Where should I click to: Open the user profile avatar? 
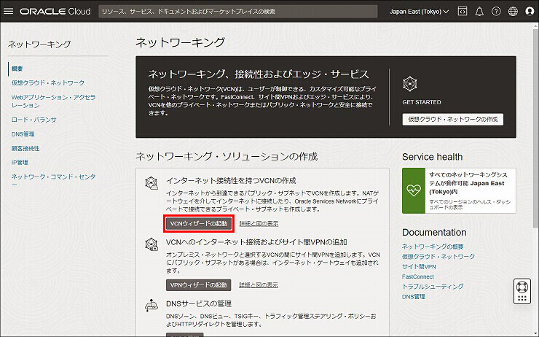(530, 12)
